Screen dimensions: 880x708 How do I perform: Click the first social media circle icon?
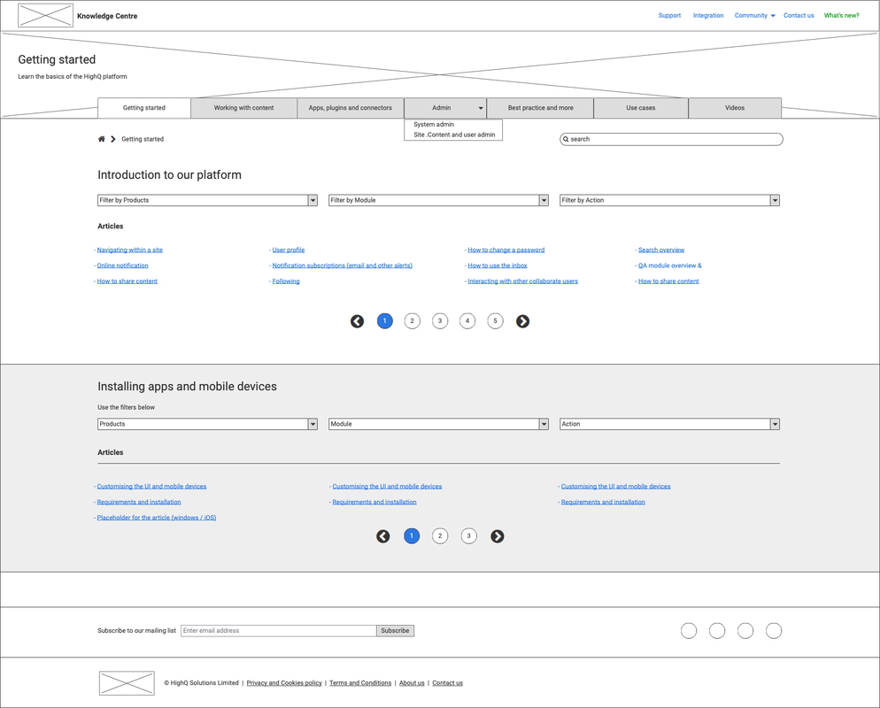[689, 631]
